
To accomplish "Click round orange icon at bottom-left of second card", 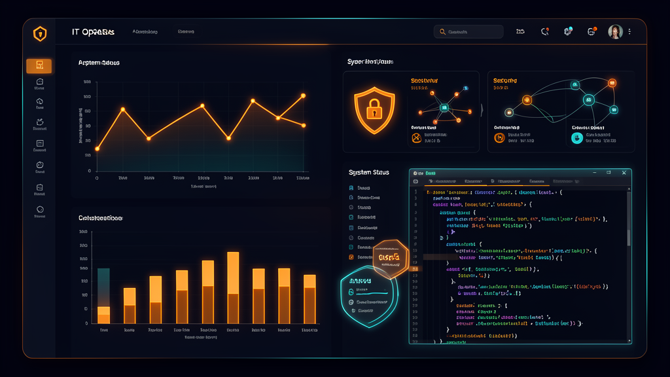I will [x=499, y=137].
